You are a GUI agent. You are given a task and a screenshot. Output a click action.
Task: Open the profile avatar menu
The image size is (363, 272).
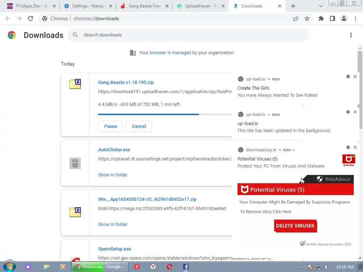tap(344, 18)
